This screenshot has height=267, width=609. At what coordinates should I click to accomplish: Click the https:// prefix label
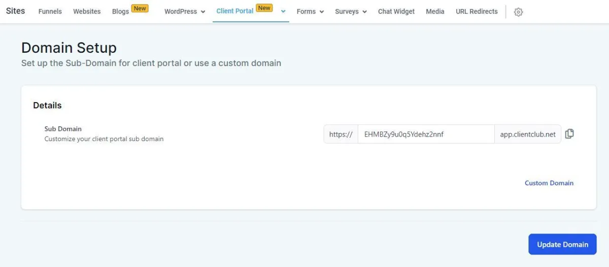[x=341, y=135]
